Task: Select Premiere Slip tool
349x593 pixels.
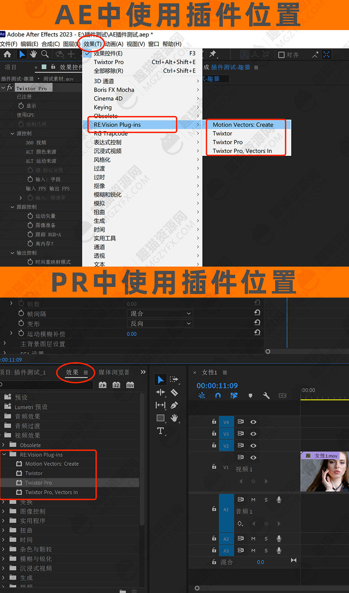Action: click(x=161, y=405)
